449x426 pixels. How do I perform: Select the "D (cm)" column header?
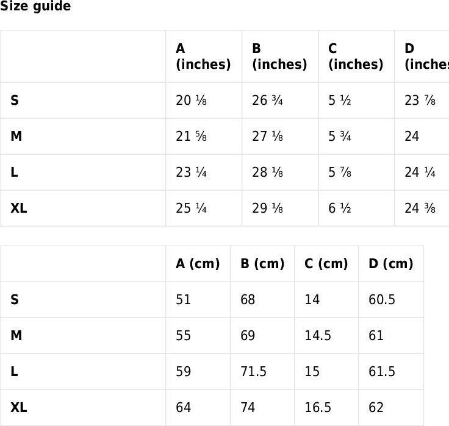point(391,264)
